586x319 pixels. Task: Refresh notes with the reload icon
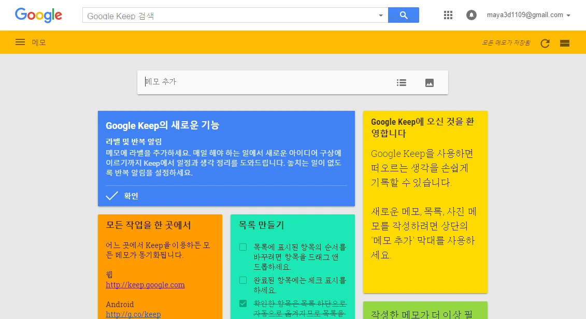coord(545,43)
